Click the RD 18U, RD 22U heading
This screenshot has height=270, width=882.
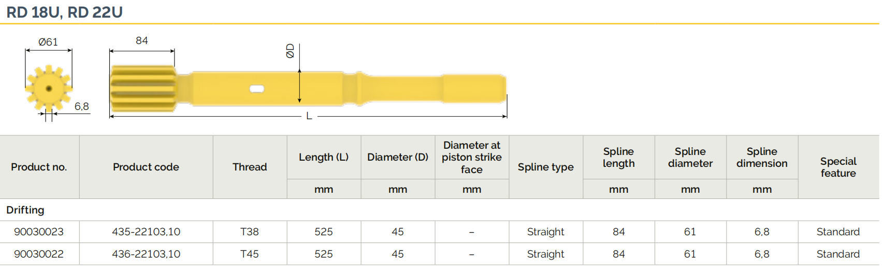[65, 12]
